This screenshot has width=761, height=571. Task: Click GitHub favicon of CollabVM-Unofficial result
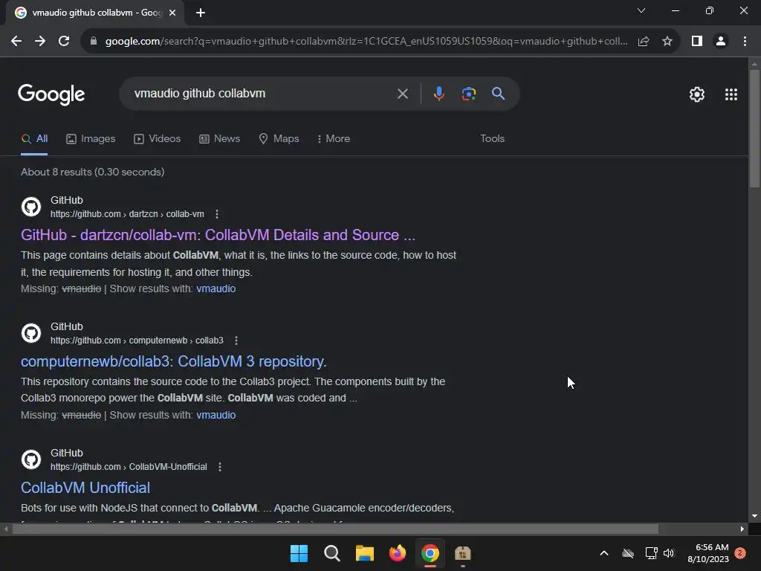point(31,459)
